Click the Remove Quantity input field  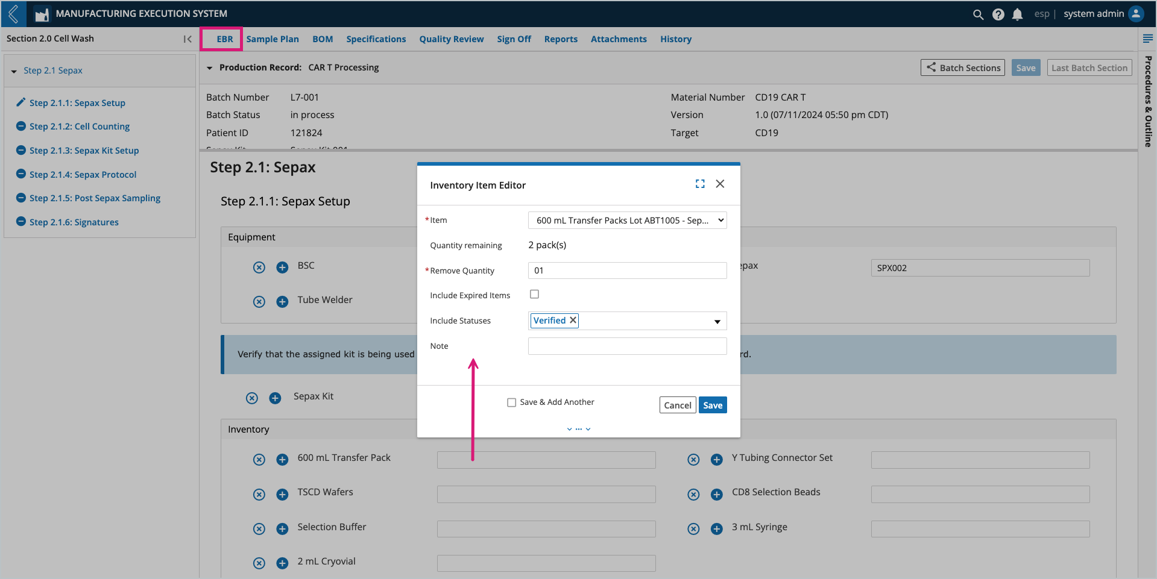coord(628,271)
